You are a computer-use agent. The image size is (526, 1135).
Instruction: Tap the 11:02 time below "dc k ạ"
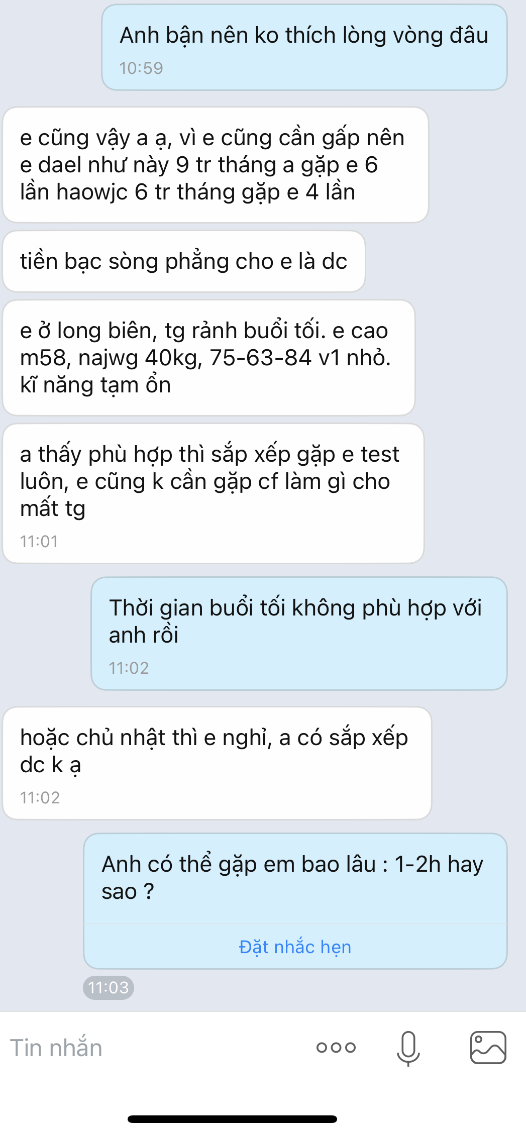40,798
